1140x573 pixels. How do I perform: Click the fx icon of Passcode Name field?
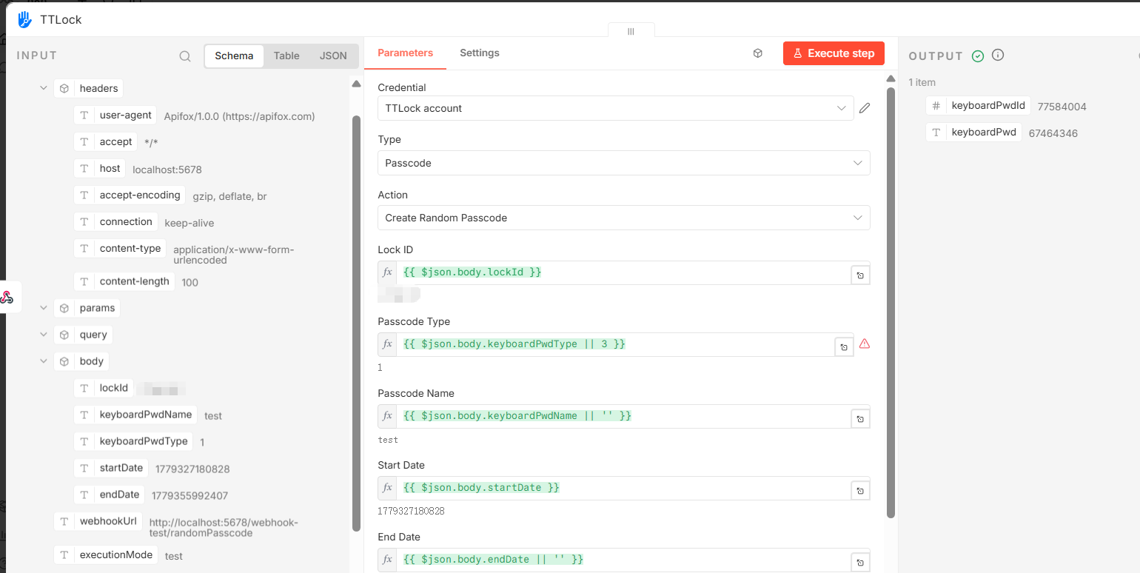tap(387, 416)
